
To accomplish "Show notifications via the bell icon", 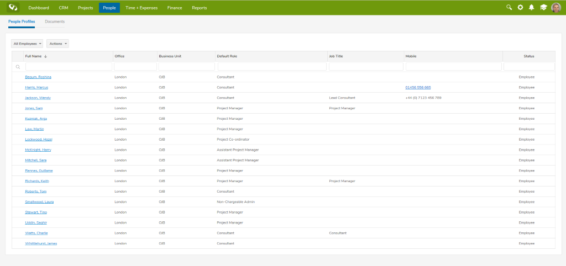I will point(531,8).
